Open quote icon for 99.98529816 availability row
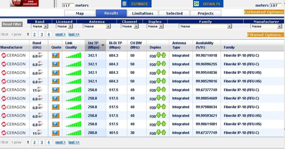The width and height of the screenshot is (285, 149). (x=56, y=81)
